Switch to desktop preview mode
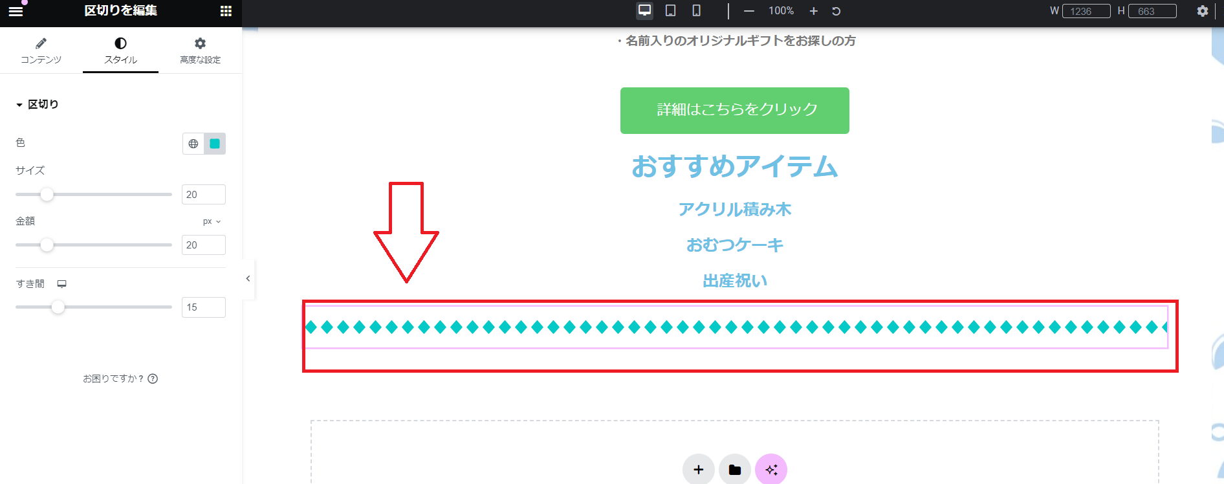This screenshot has height=484, width=1224. click(644, 11)
